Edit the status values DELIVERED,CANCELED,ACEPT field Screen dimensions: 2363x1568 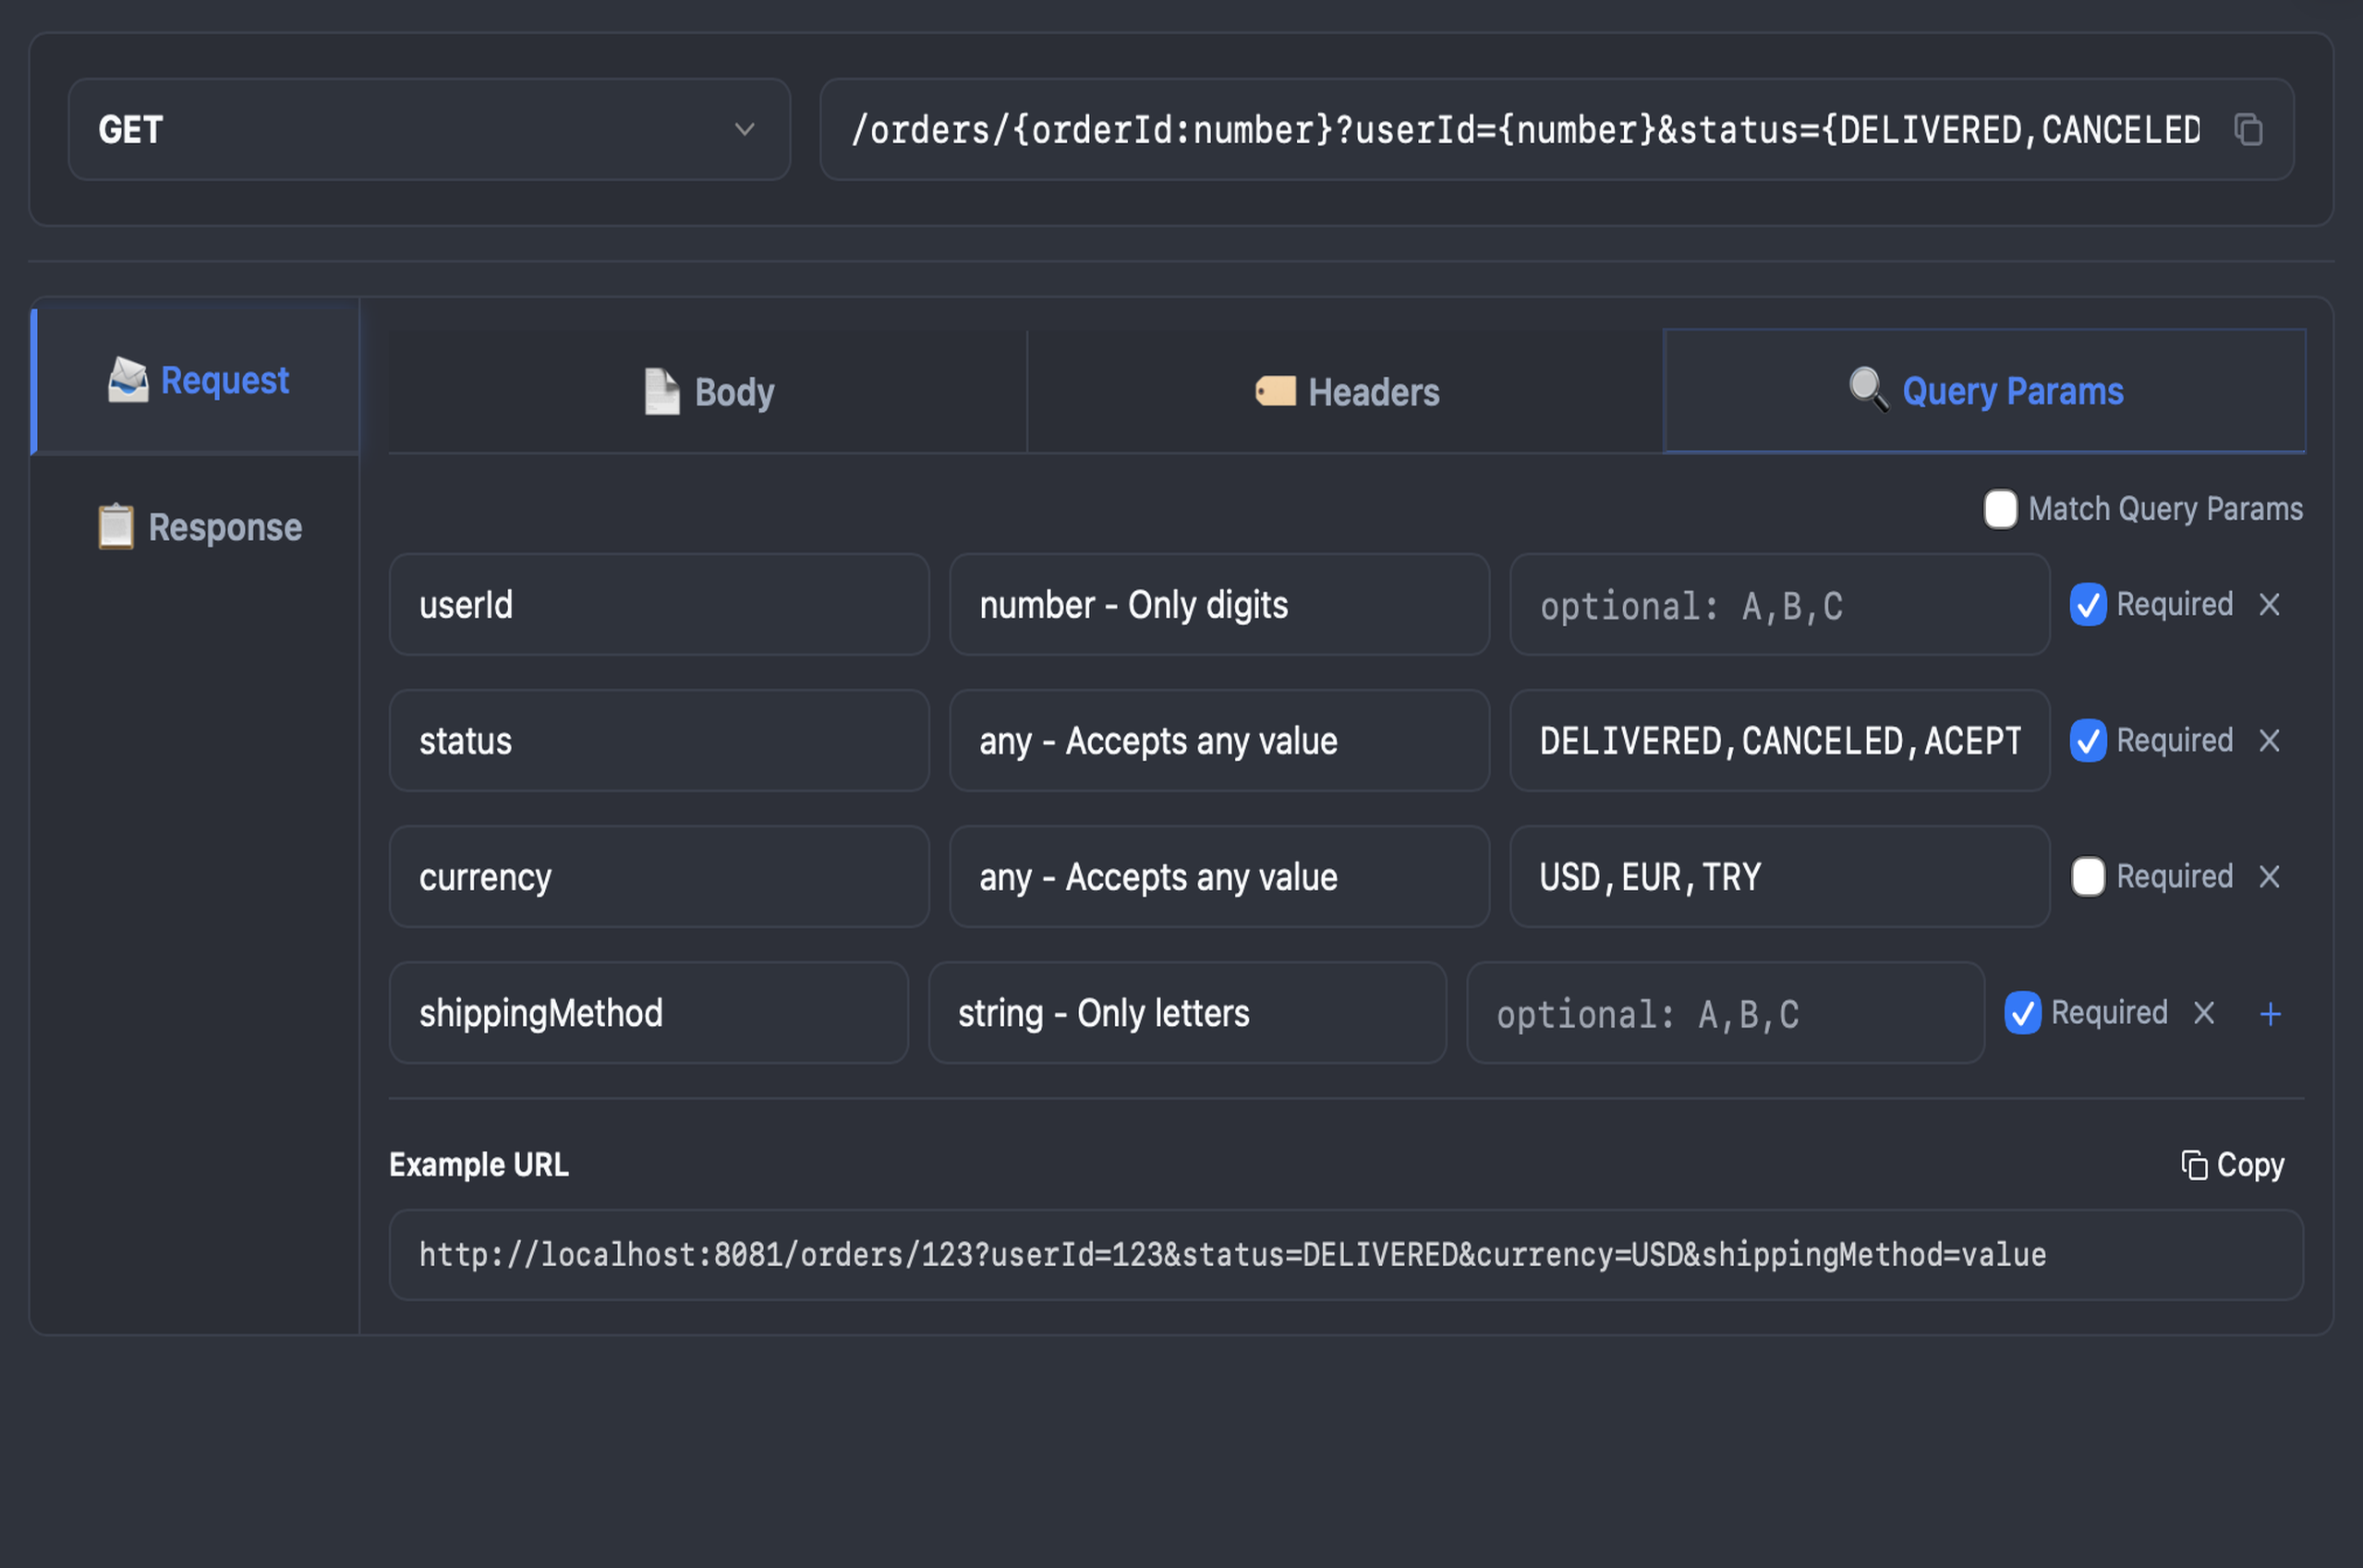(x=1780, y=741)
